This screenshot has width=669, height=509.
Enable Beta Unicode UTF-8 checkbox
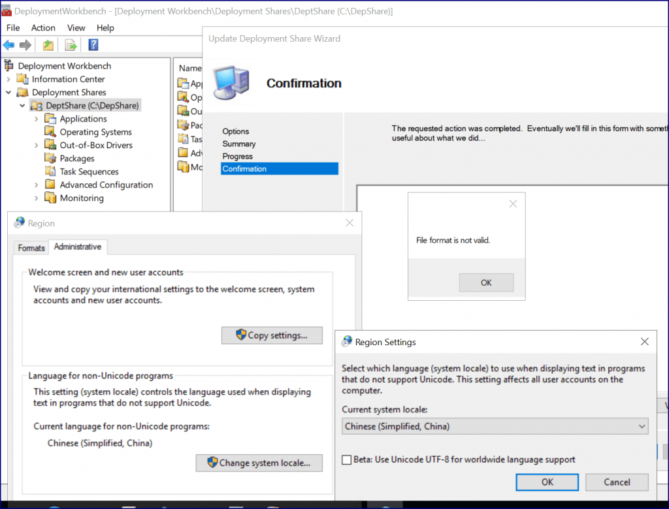click(347, 459)
